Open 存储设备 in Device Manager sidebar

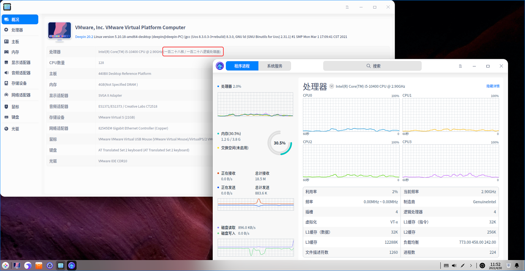(20, 83)
